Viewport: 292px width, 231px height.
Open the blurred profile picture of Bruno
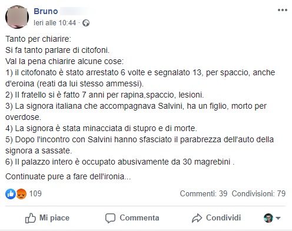(17, 17)
